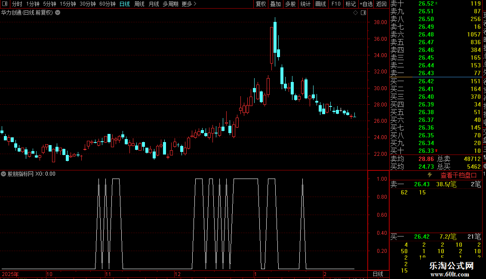486x279 pixels.
Task: Select the 1分钟 period
Action: (33, 4)
